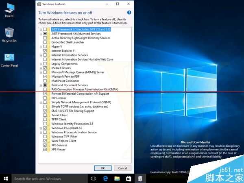Select the Windows Features taskbar icon
Screen dimensions: 244x183
tap(140, 179)
